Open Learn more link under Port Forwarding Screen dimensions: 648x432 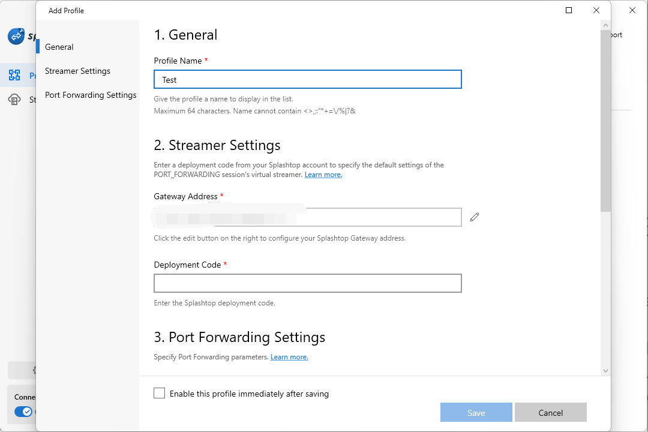point(289,357)
